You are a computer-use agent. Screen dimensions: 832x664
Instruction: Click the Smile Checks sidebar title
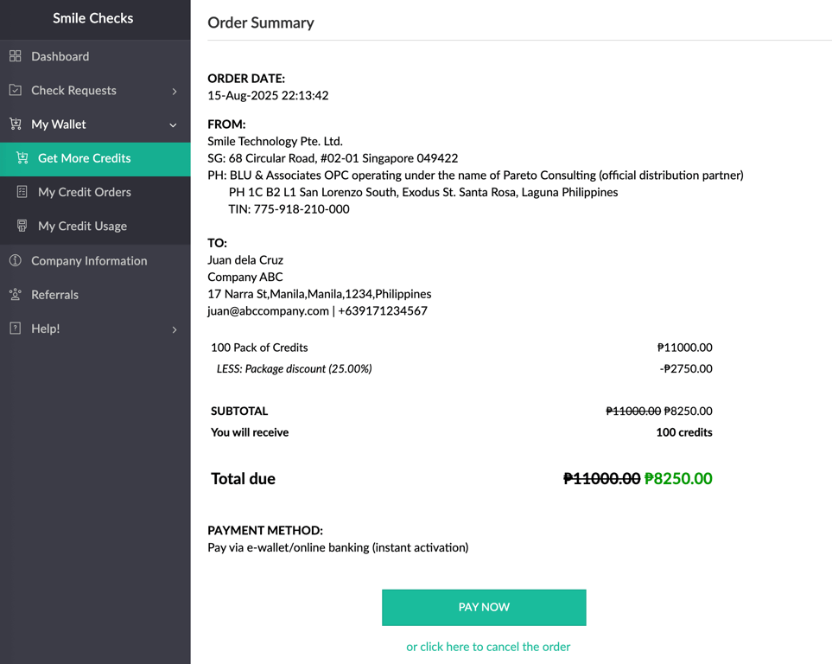93,18
